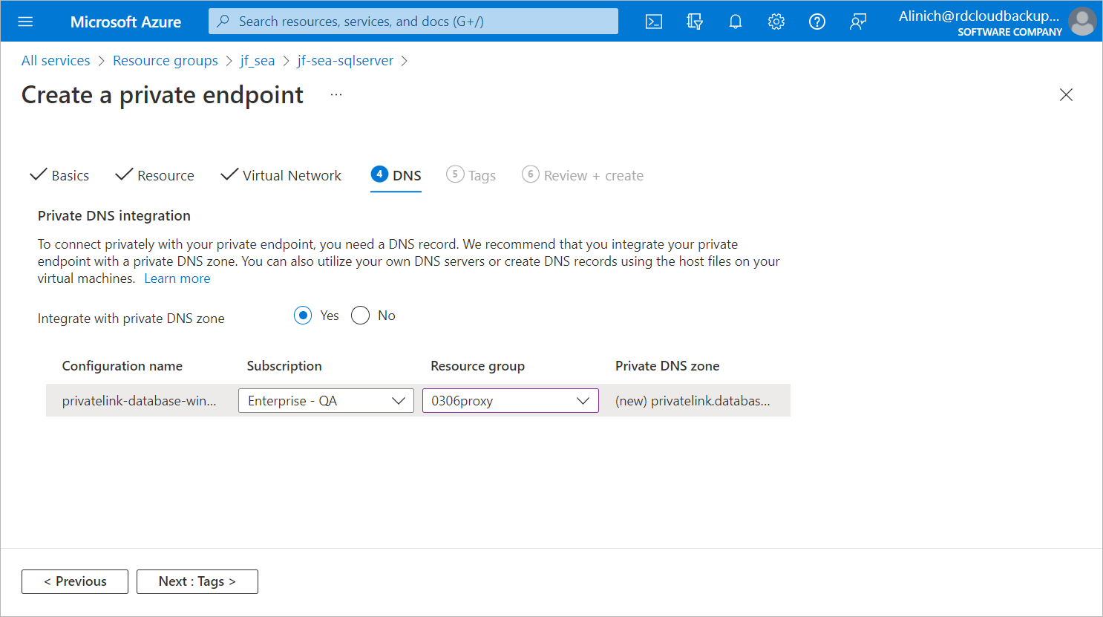Image resolution: width=1103 pixels, height=617 pixels.
Task: Open jf-sea-sqlserver breadcrumb link
Action: (346, 61)
